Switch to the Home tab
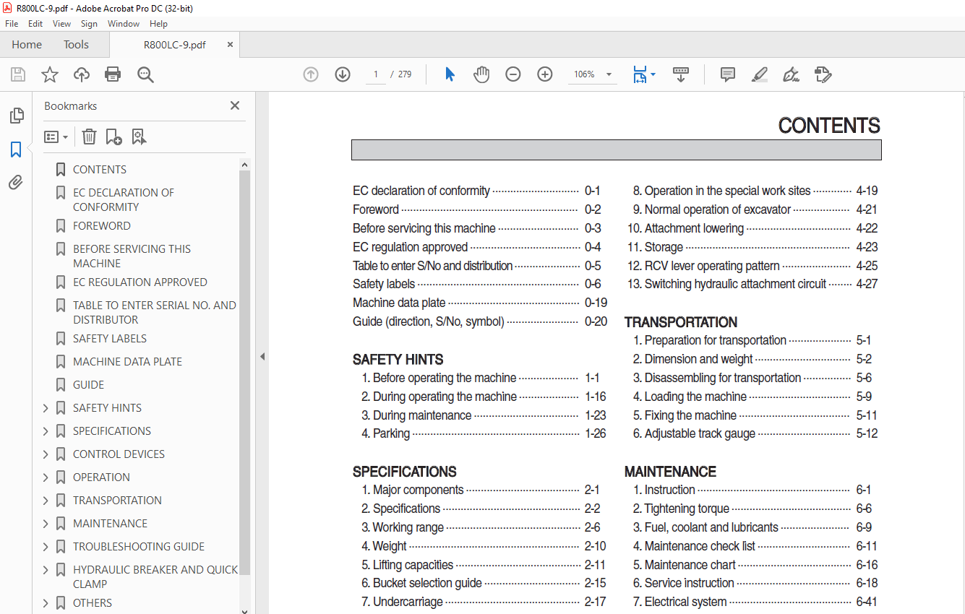Image resolution: width=965 pixels, height=614 pixels. click(x=27, y=45)
